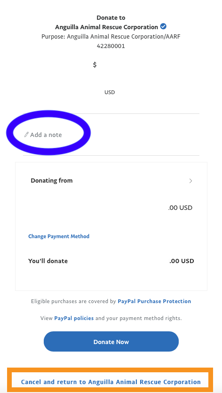Cancel and return to Anguilla Animal Rescue Corporation
Screen dimensions: 222x393
pyautogui.click(x=111, y=382)
